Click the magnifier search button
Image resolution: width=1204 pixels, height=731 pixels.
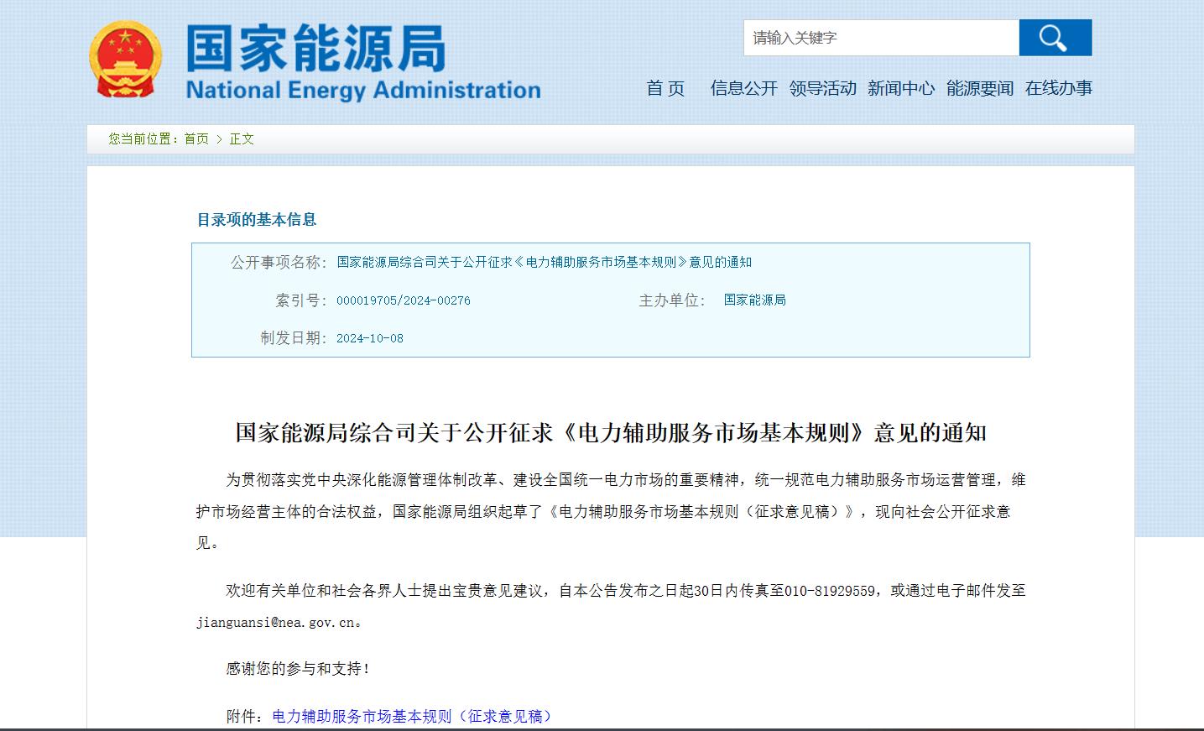pos(1055,38)
